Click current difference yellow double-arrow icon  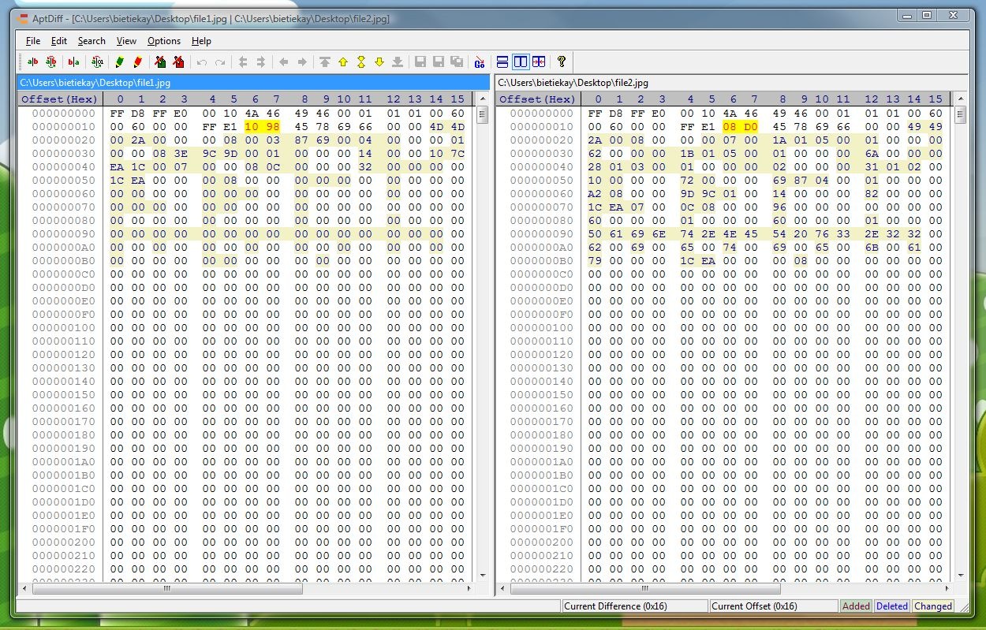coord(361,62)
